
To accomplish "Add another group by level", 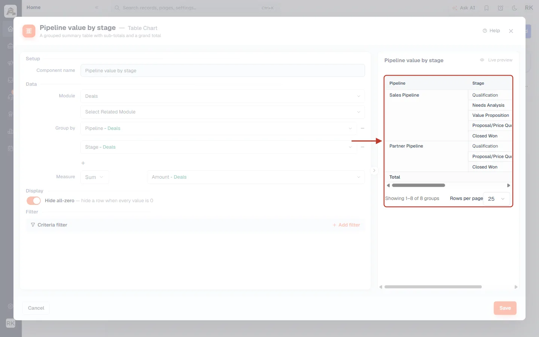I will (x=83, y=163).
